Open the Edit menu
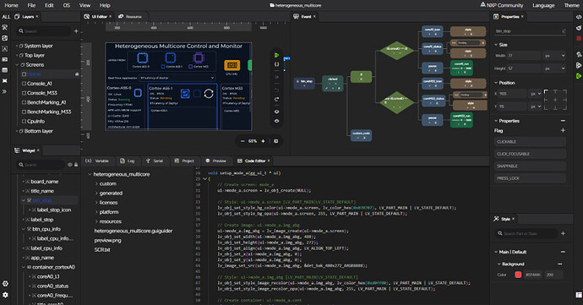 (49, 5)
